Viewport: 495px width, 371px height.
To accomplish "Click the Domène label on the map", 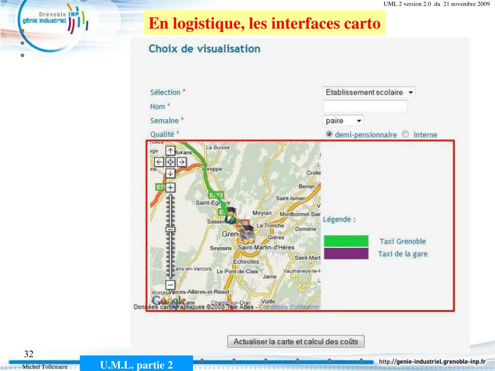I will (x=306, y=229).
